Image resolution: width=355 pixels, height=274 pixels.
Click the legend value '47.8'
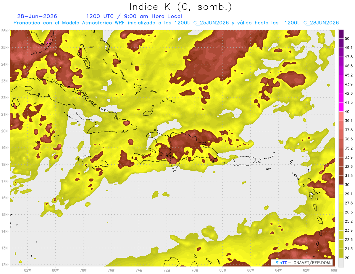[348, 57]
